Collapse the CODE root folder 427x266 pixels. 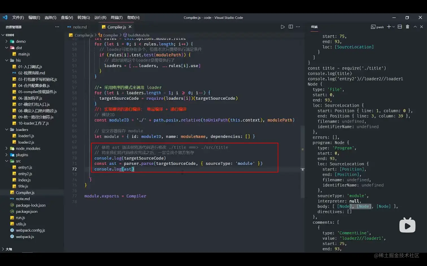pos(3,35)
